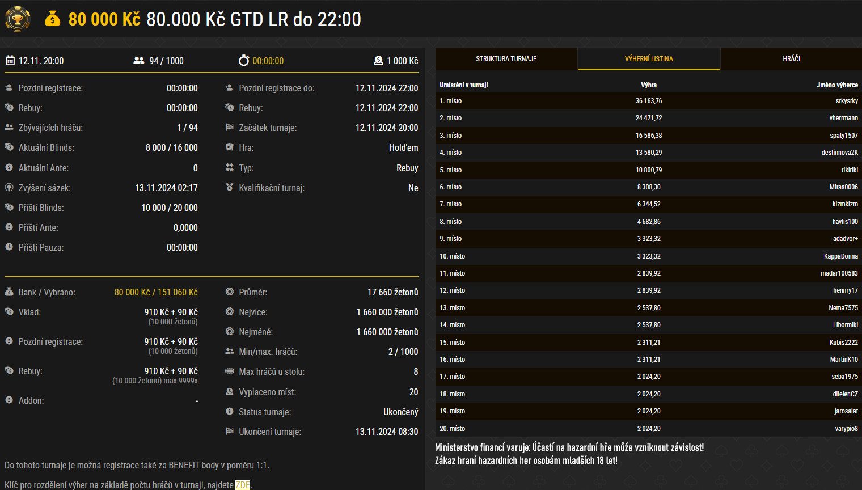Open the ZDE payout key link
The width and height of the screenshot is (862, 490).
click(x=243, y=485)
